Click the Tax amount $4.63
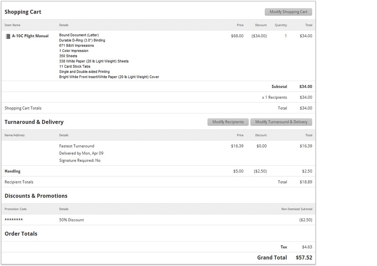 [307, 247]
